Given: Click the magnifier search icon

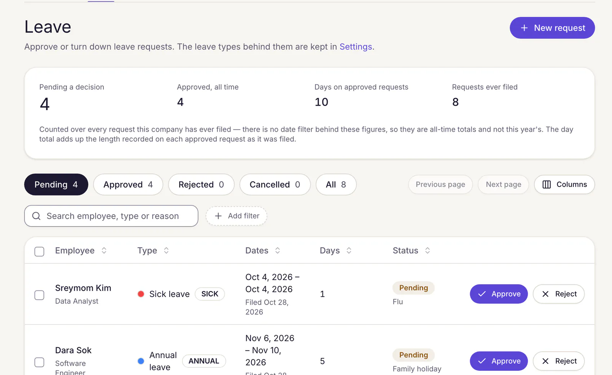Looking at the screenshot, I should click(36, 216).
